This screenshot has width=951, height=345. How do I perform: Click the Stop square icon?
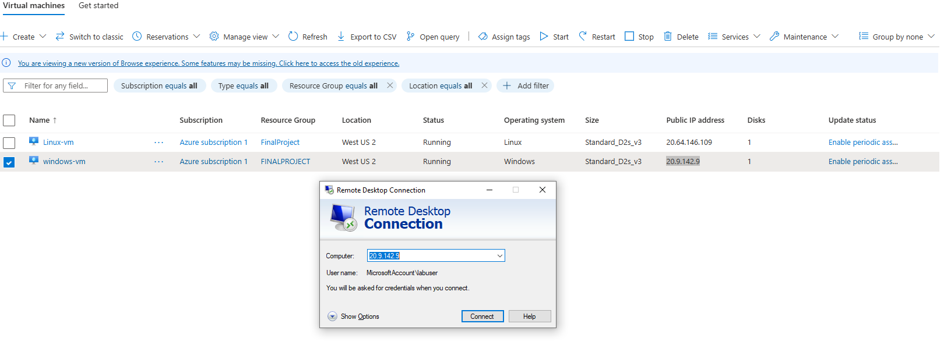(x=629, y=36)
